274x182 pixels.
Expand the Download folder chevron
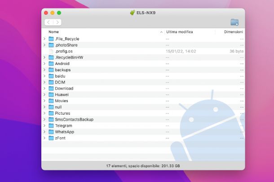[x=44, y=88]
